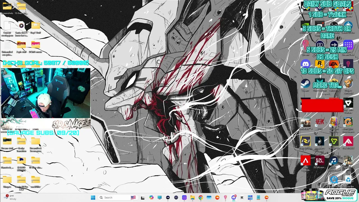
Task: Launch Once Human desktop shortcut
Action: pos(320,85)
